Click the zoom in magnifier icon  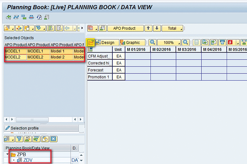point(186,43)
